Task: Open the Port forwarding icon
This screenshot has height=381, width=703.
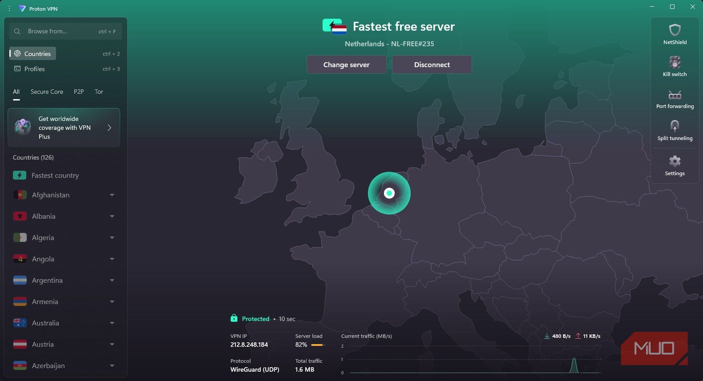Action: tap(675, 95)
